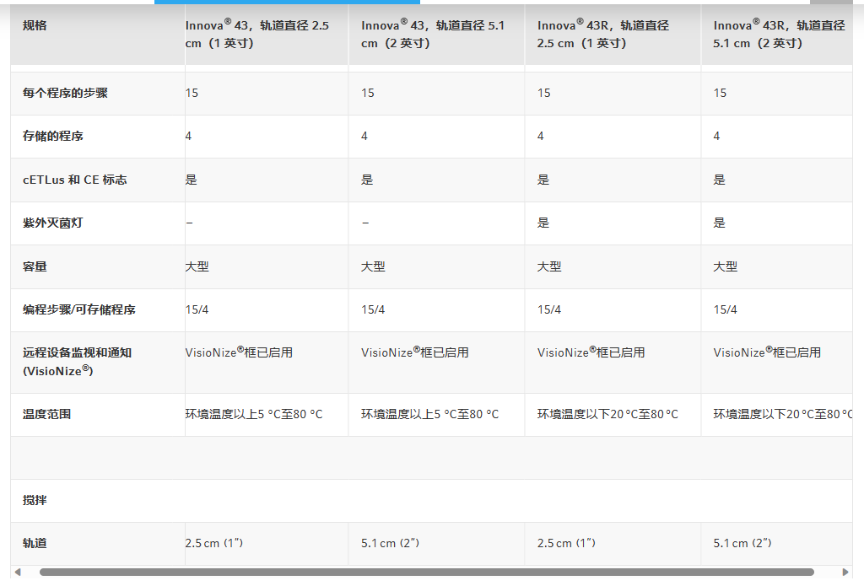Viewport: 864px width, 586px height.
Task: Click 紫外灭菌灯 是 for Innova 43R 5.1 cm
Action: 719,223
